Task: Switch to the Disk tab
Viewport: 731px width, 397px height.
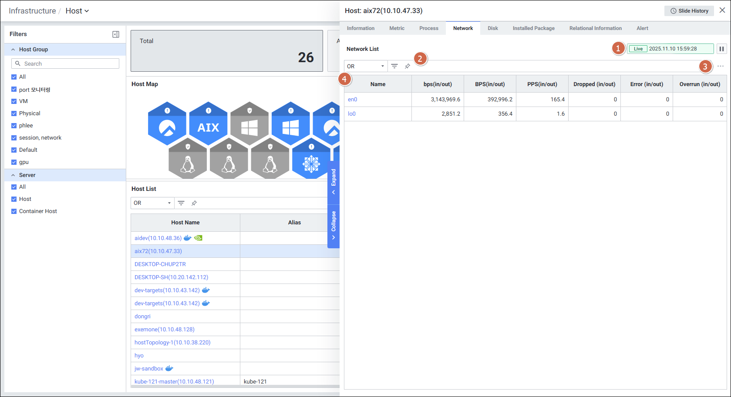Action: pyautogui.click(x=492, y=28)
